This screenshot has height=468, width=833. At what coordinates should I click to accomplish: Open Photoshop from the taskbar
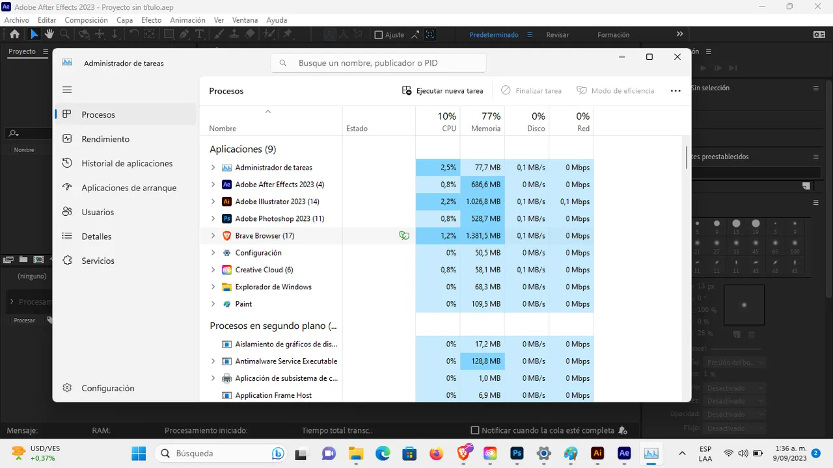(517, 453)
